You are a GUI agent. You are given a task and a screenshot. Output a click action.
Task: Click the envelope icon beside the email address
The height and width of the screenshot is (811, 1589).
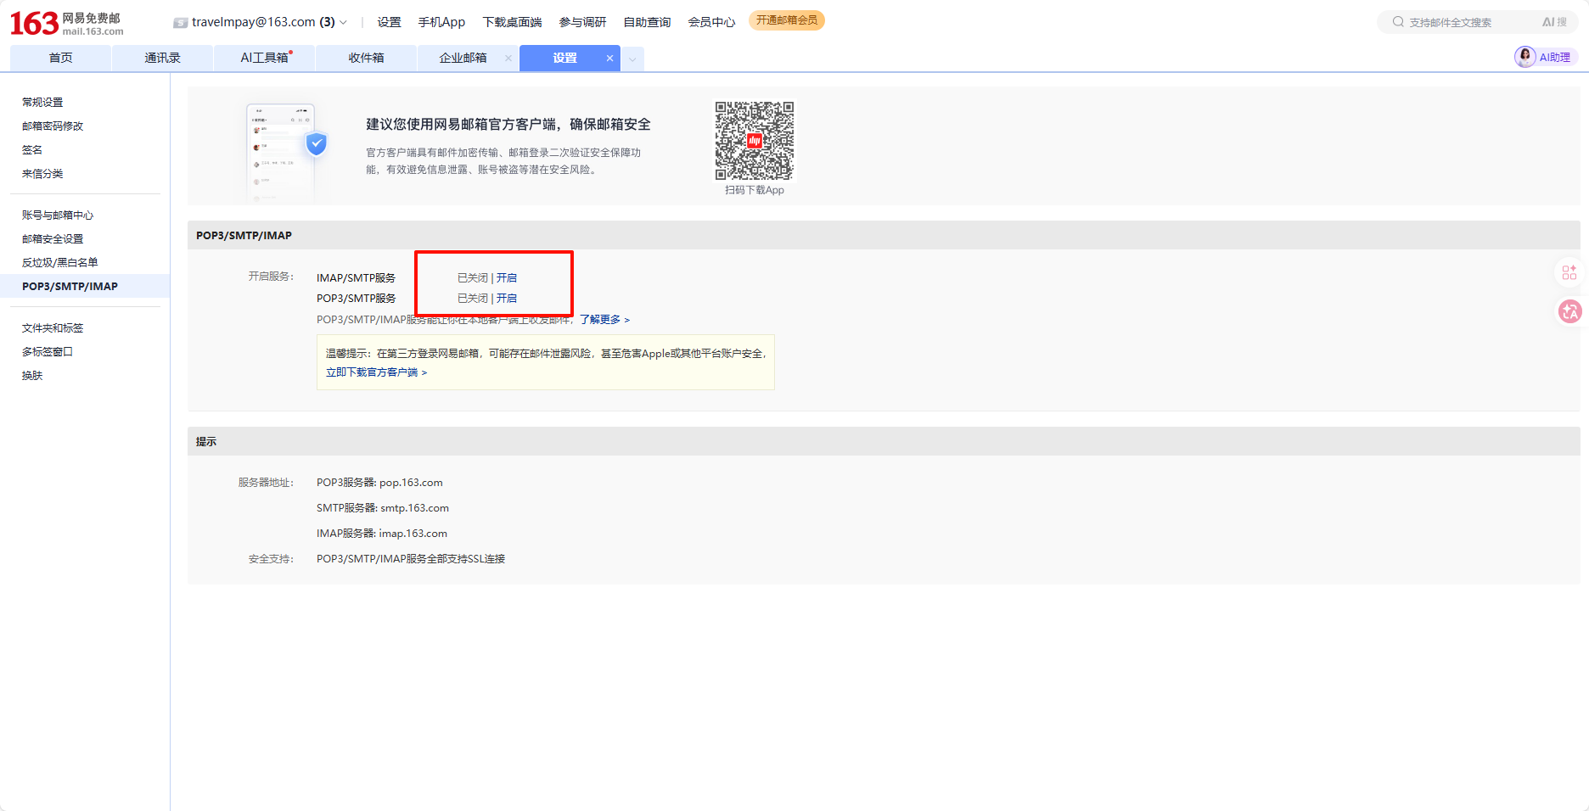(x=180, y=23)
